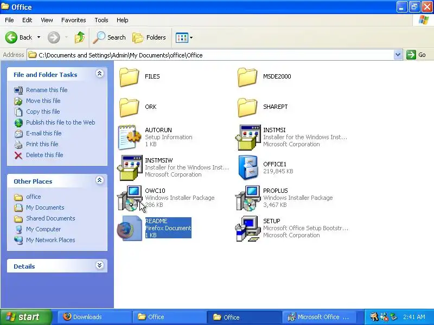Click Delete this file
Image resolution: width=434 pixels, height=325 pixels.
[44, 155]
